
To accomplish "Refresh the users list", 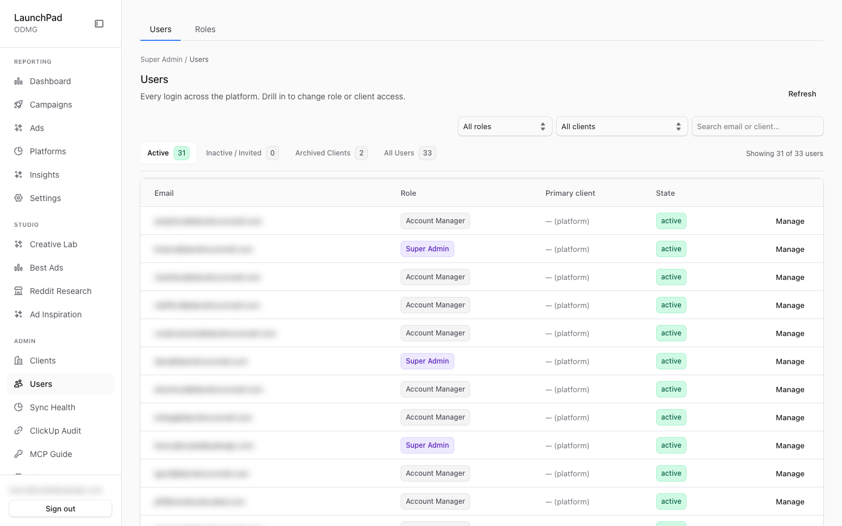I will (802, 94).
